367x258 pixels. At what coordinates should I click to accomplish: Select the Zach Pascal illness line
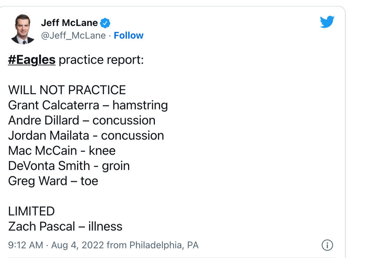coord(65,226)
